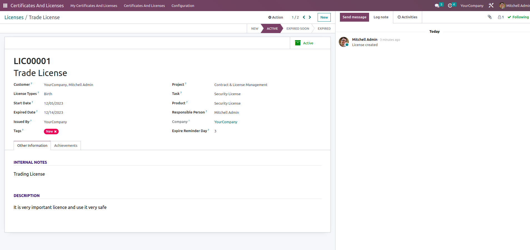Click Certificates And Licenses app title
The height and width of the screenshot is (250, 530).
pos(37,6)
